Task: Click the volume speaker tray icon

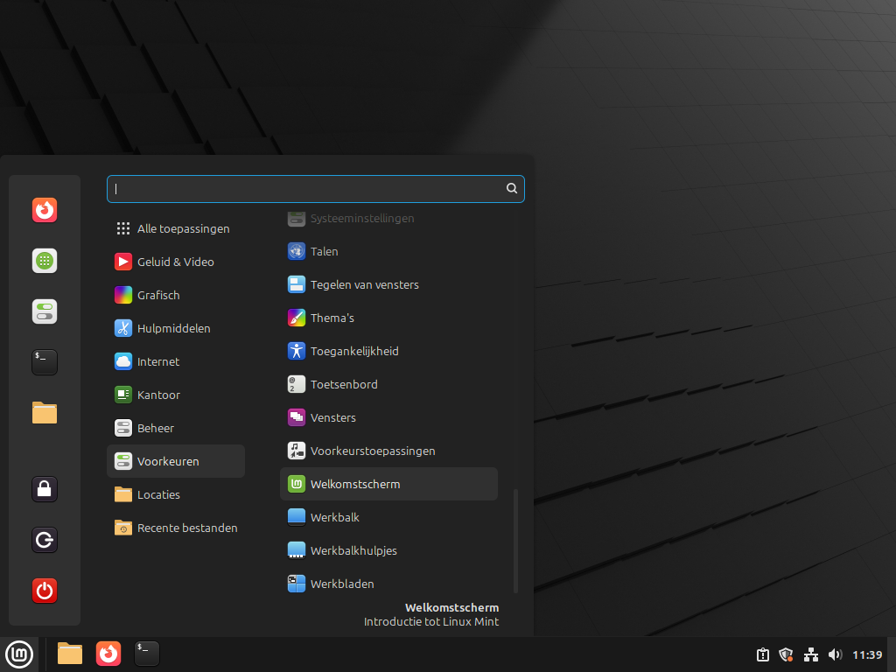Action: (x=835, y=654)
